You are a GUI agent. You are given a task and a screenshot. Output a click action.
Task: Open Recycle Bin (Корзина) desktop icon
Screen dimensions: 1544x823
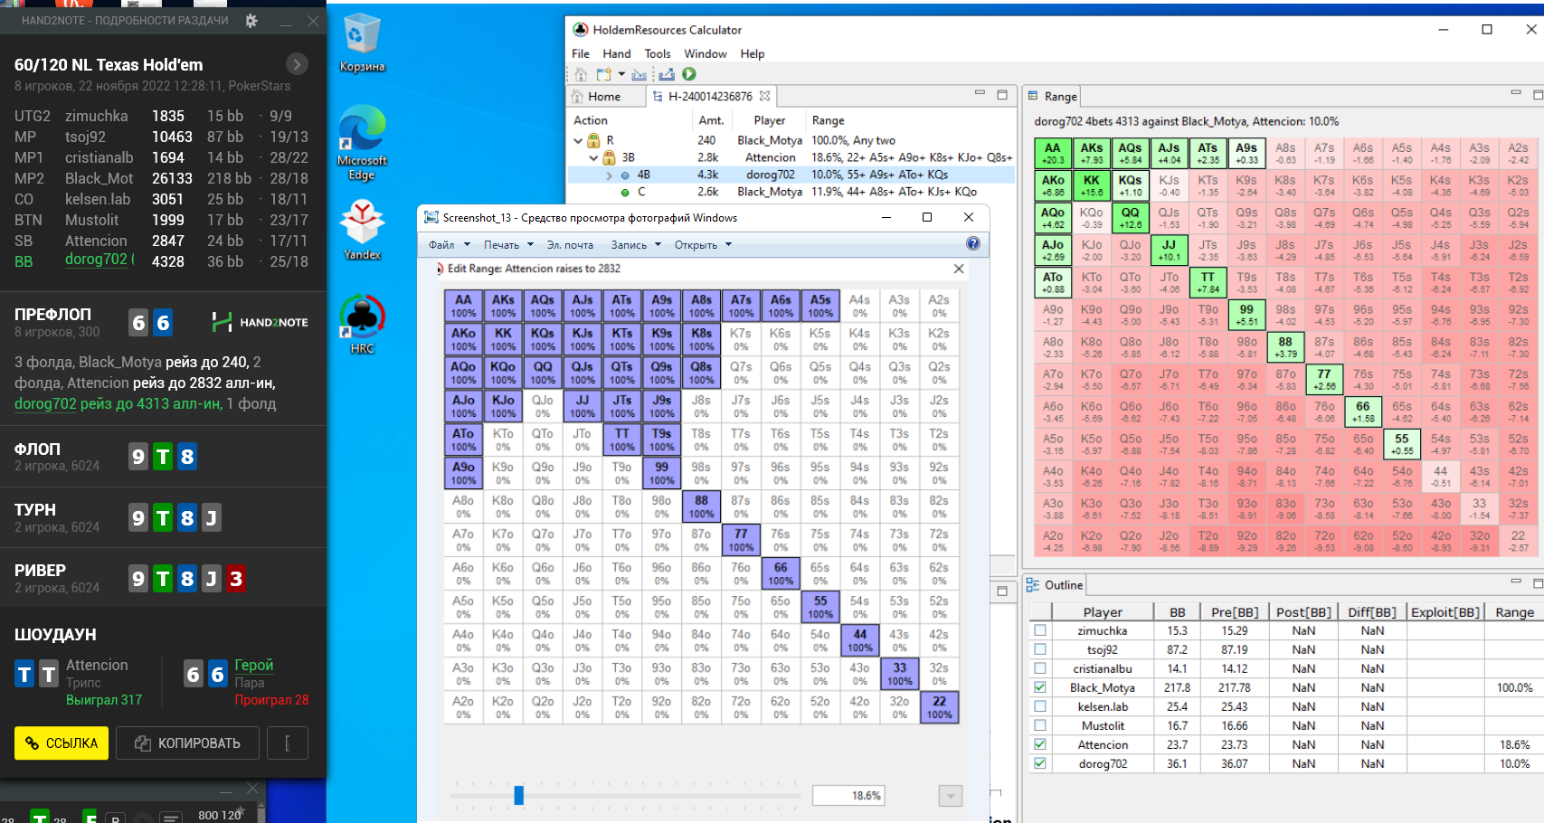pyautogui.click(x=362, y=43)
